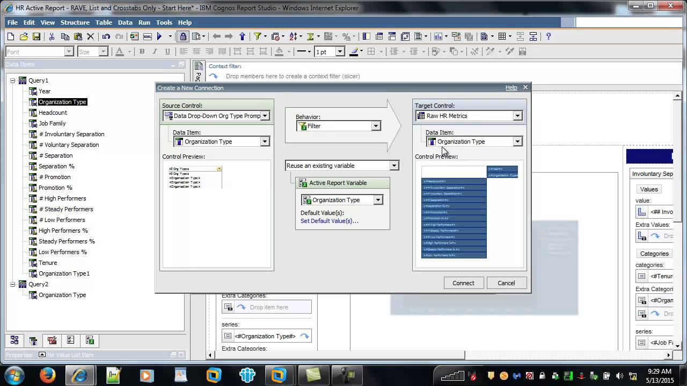Switch to the Data Items tab icon
This screenshot has width=687, height=386.
point(33,340)
